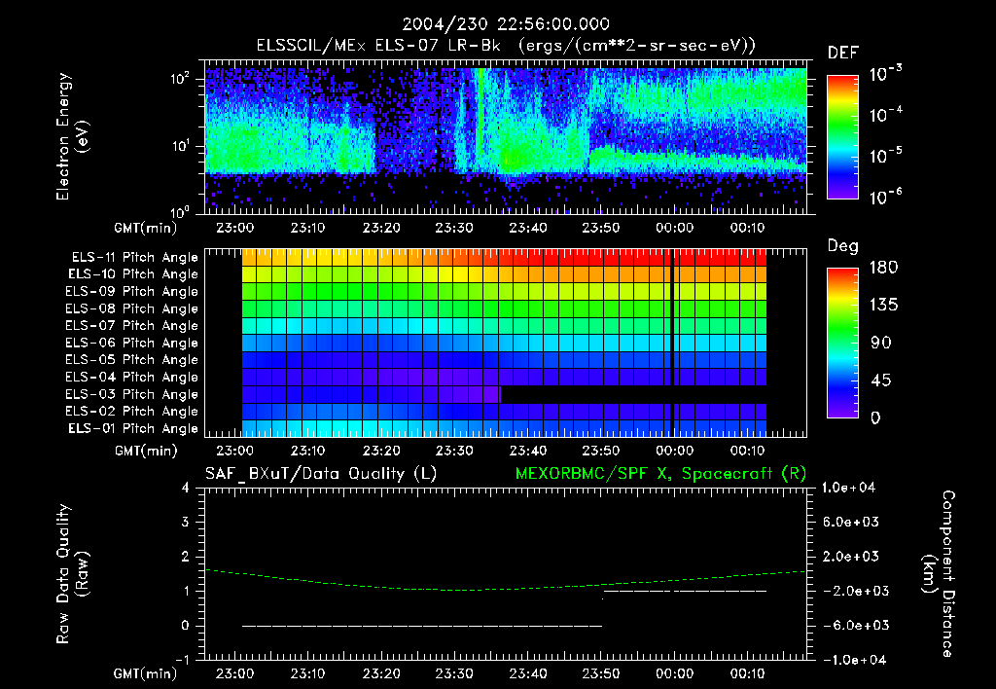Click the 10^-3 value on the DEF color bar

[886, 73]
